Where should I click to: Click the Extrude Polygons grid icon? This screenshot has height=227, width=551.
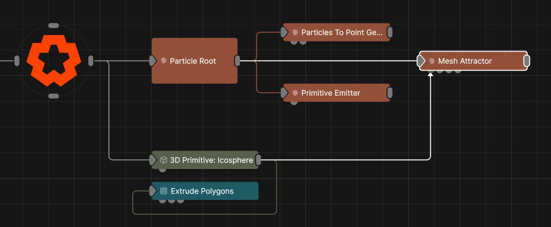(x=164, y=191)
